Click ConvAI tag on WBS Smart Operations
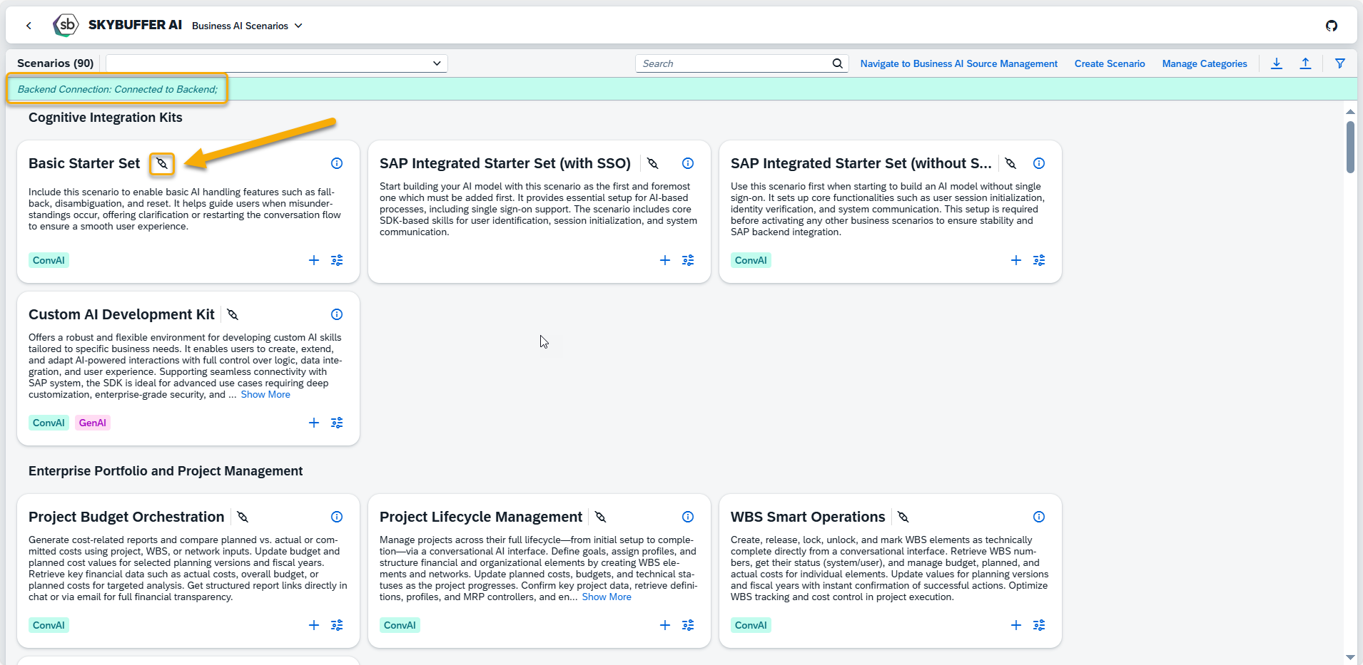The height and width of the screenshot is (665, 1363). [751, 625]
